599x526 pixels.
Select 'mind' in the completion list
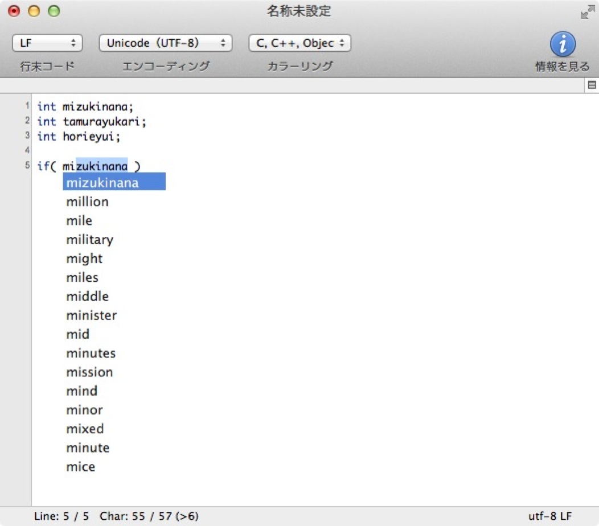pyautogui.click(x=82, y=391)
